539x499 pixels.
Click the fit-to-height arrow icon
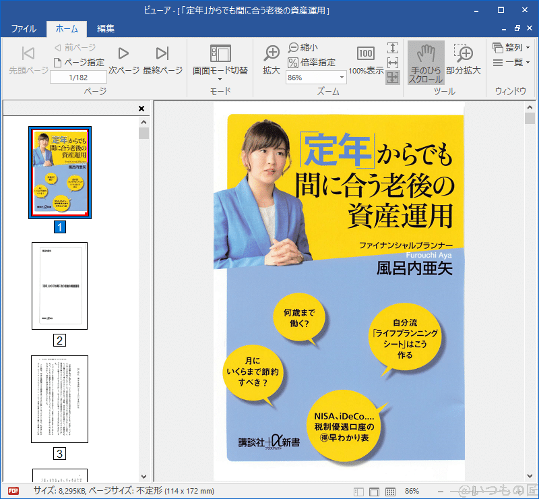point(393,48)
